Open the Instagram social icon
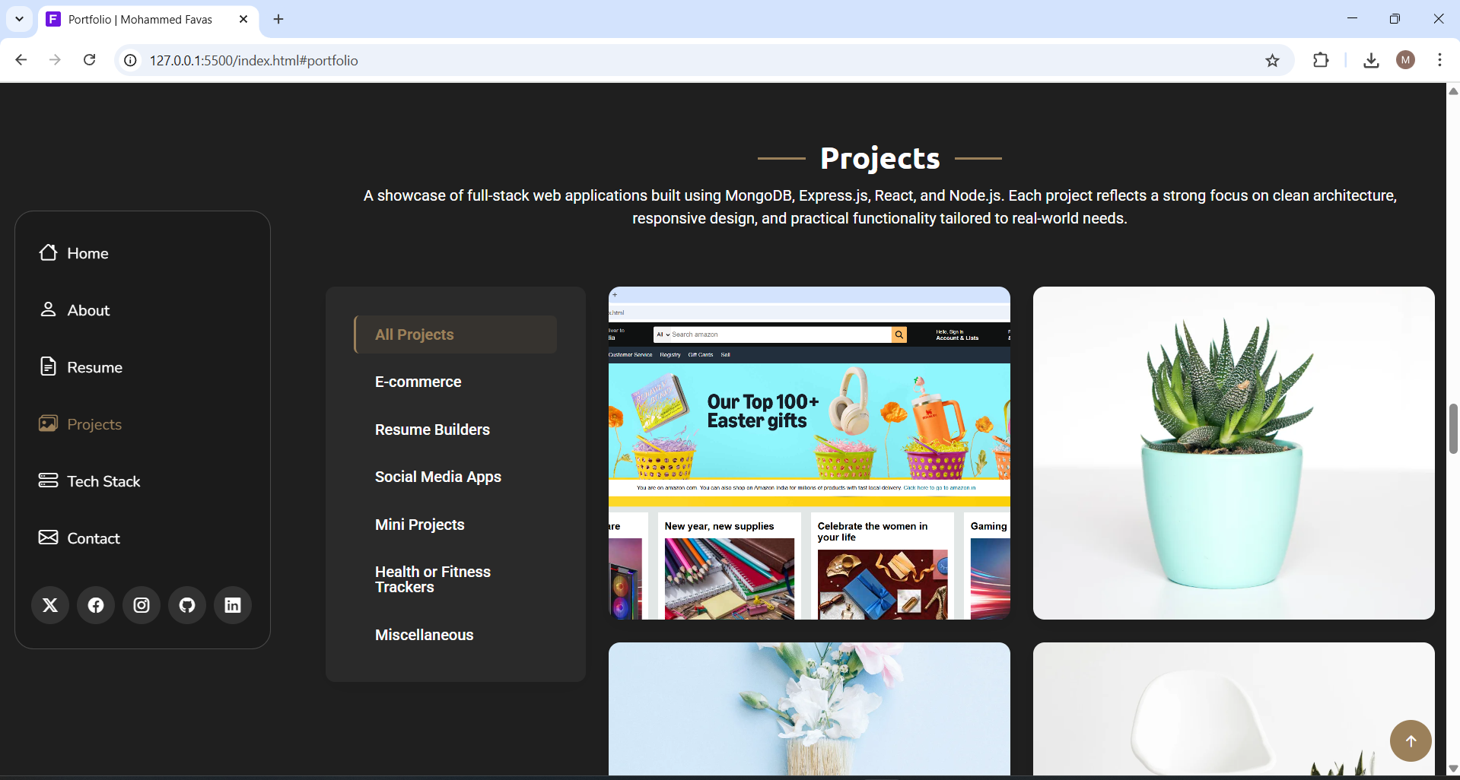This screenshot has width=1460, height=780. click(x=141, y=605)
